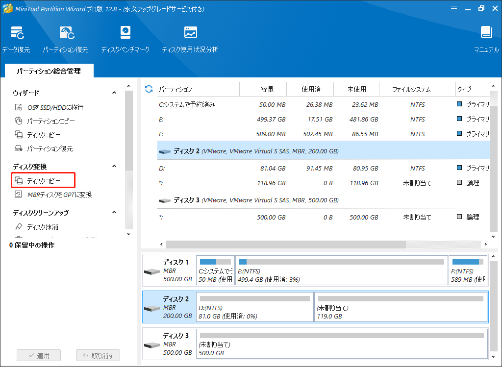Click the ディスク 1 drive icon in the disk map
Image resolution: width=502 pixels, height=367 pixels.
click(x=152, y=271)
